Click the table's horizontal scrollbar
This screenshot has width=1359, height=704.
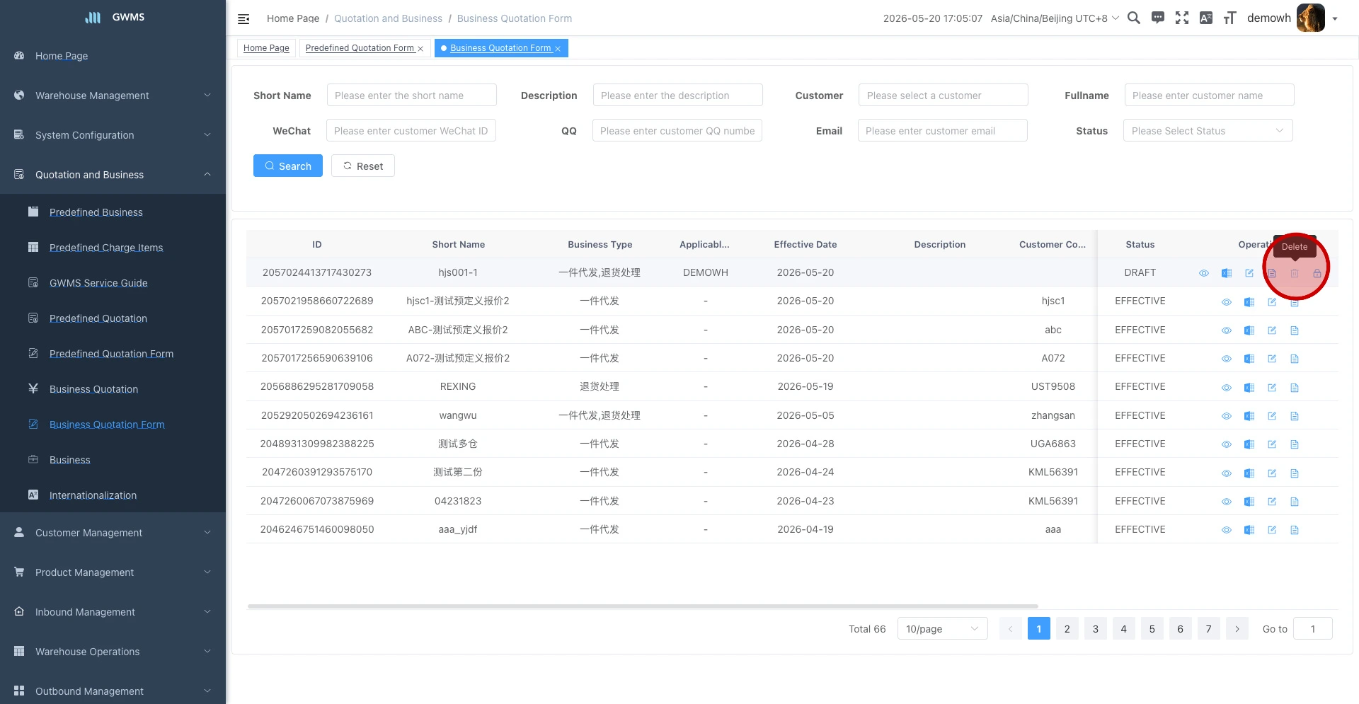coord(643,606)
